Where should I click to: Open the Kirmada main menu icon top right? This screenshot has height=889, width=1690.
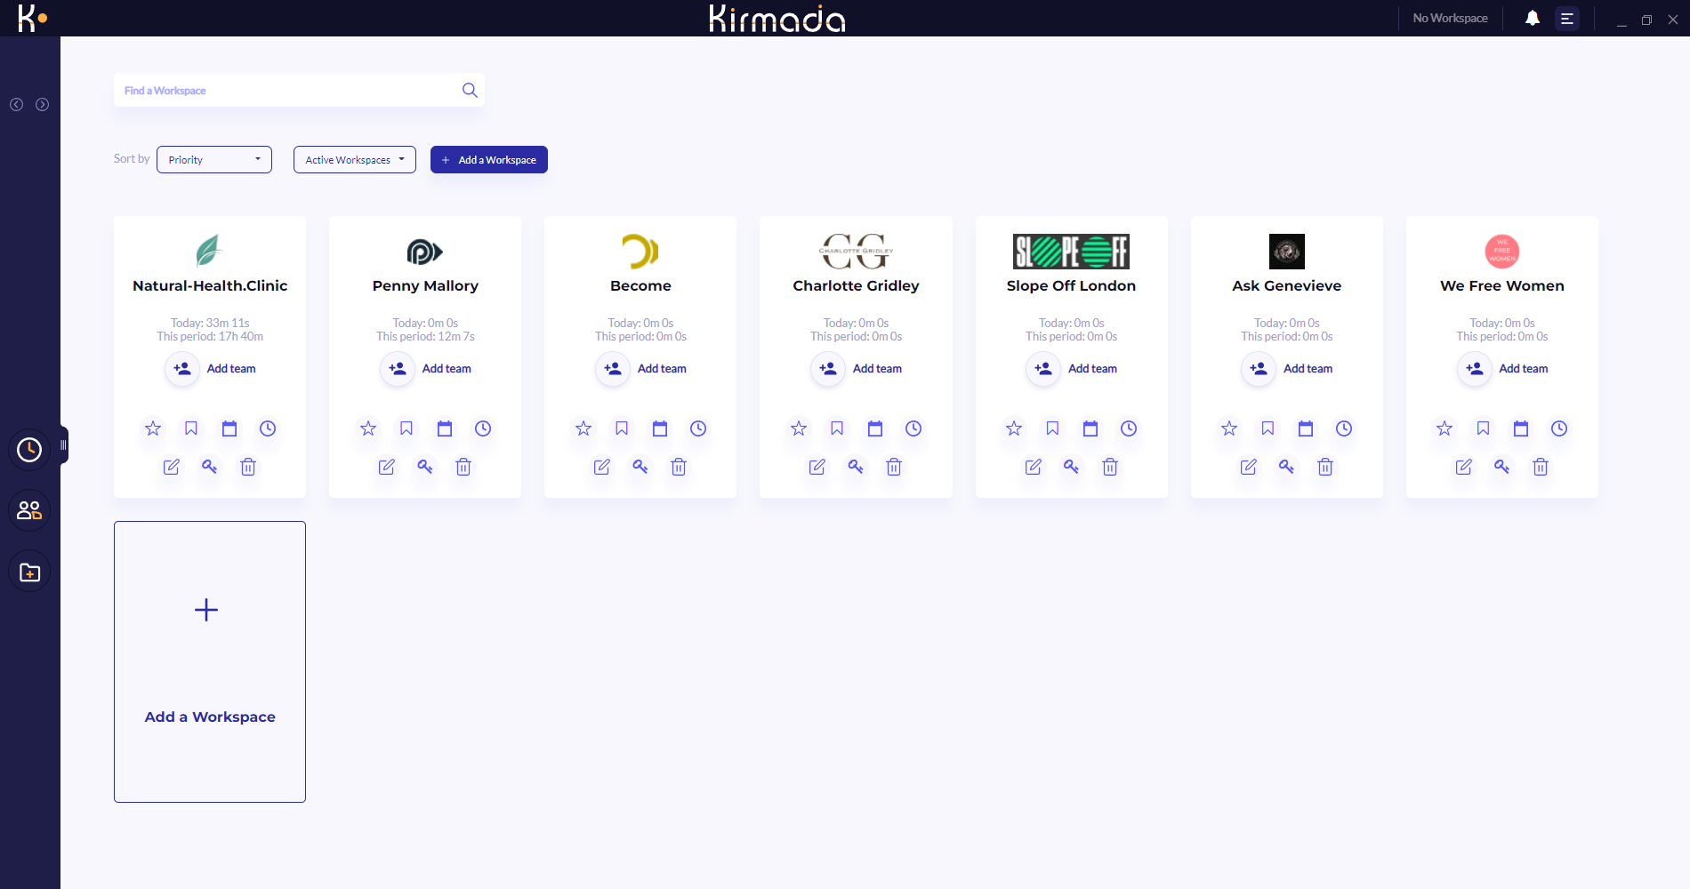coord(1567,18)
